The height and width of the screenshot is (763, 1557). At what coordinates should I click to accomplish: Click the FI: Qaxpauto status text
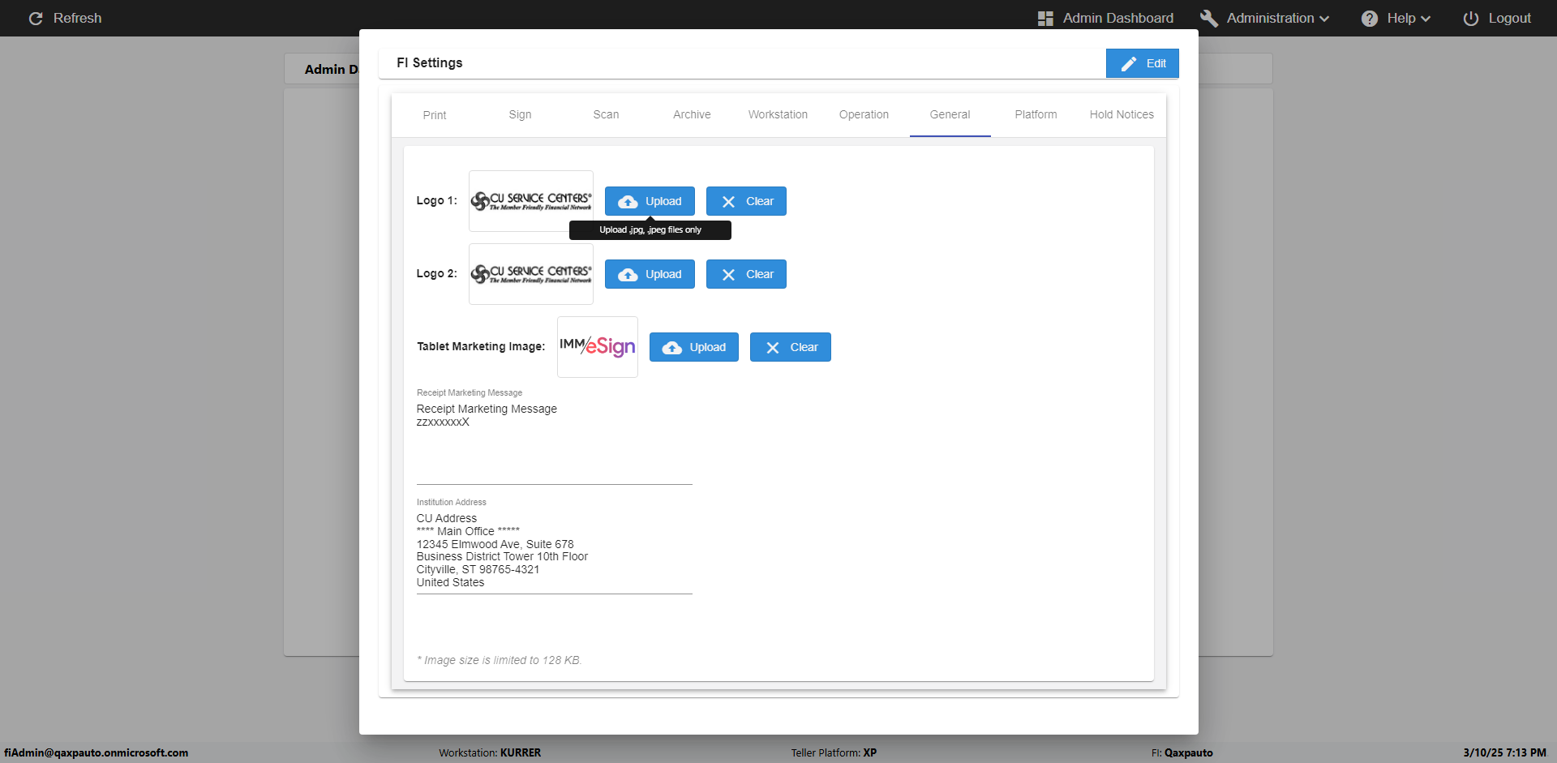coord(1182,752)
